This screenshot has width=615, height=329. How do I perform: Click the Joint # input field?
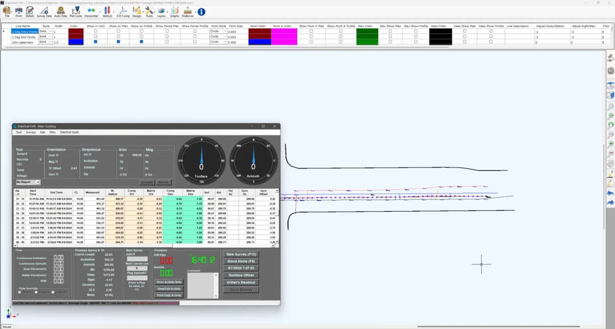[x=137, y=258]
